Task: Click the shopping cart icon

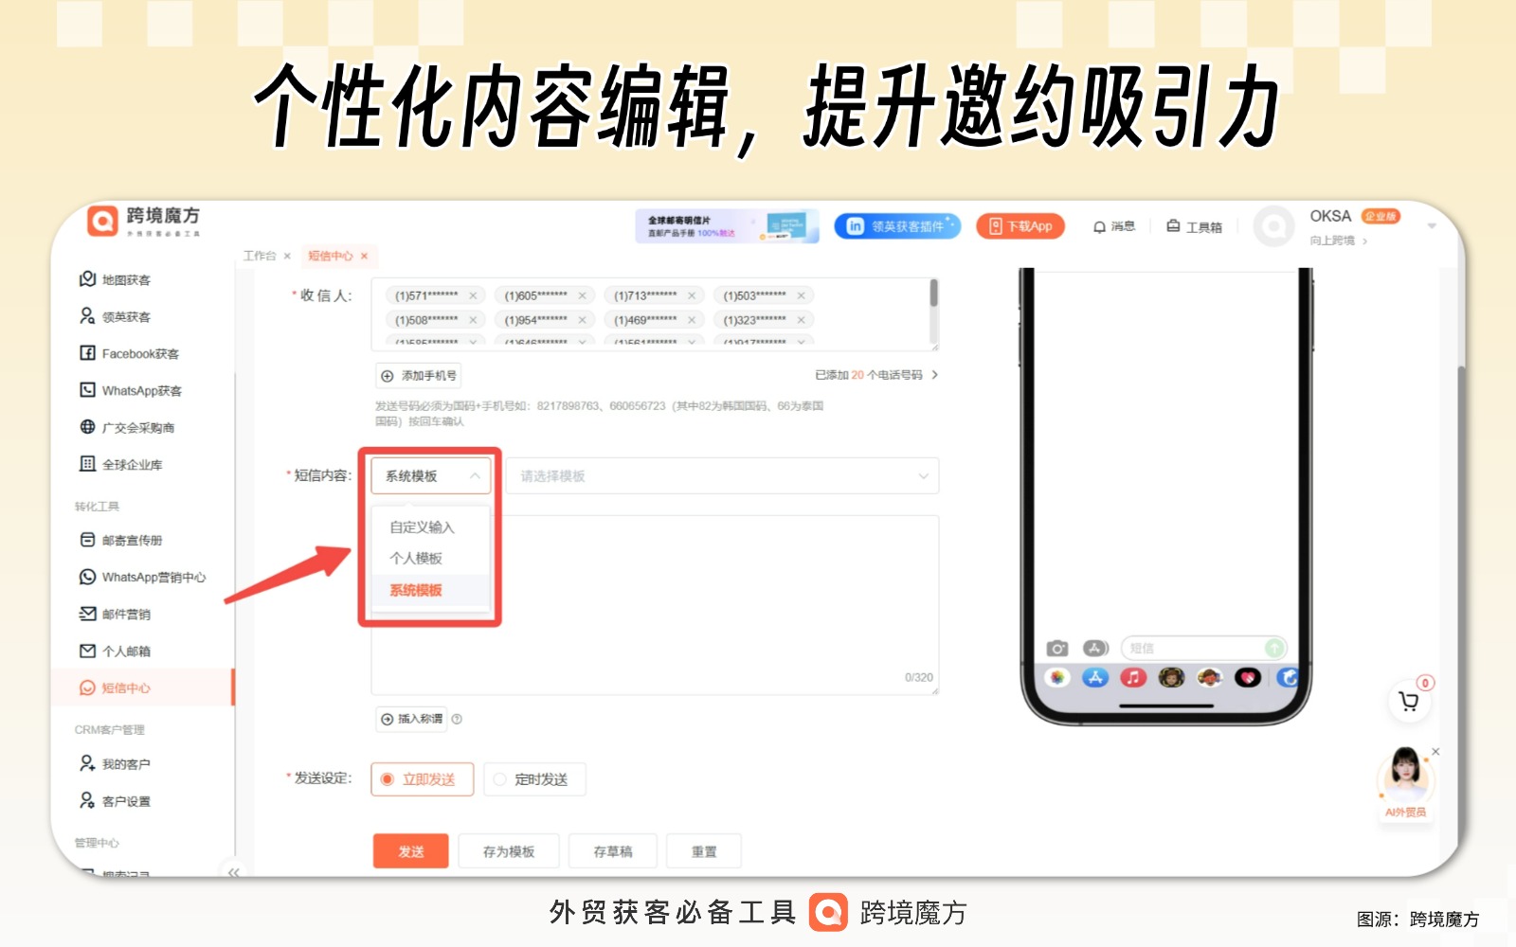Action: point(1408,702)
